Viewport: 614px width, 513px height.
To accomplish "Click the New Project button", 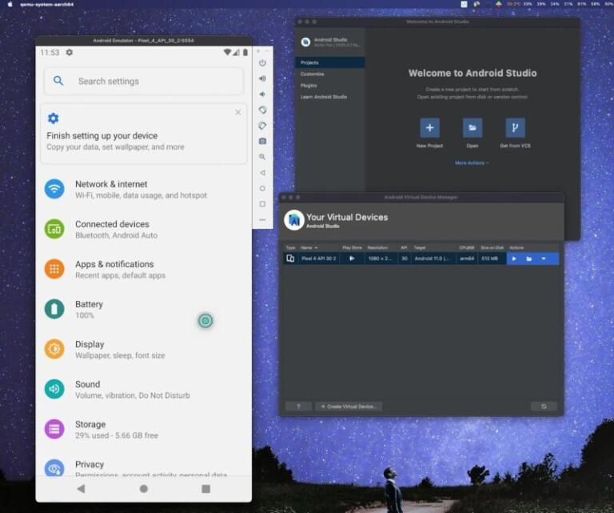I will pyautogui.click(x=429, y=128).
